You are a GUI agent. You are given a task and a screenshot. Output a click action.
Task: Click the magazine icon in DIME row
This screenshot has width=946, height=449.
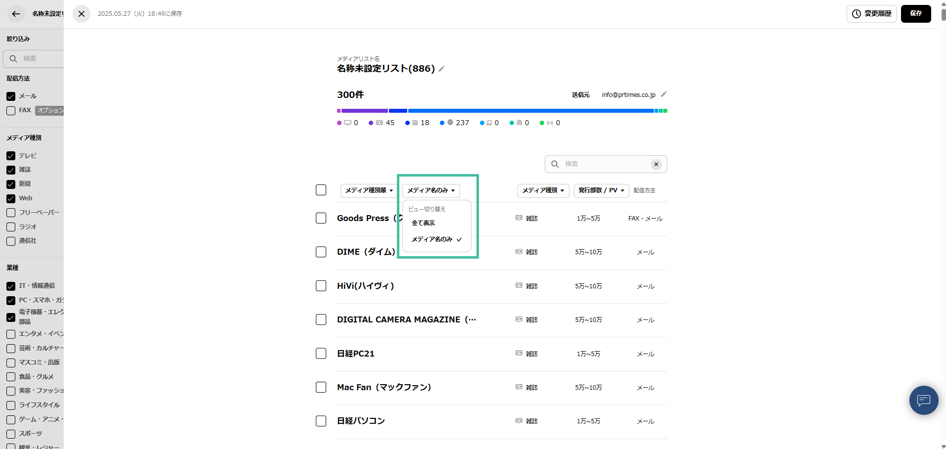click(x=518, y=252)
